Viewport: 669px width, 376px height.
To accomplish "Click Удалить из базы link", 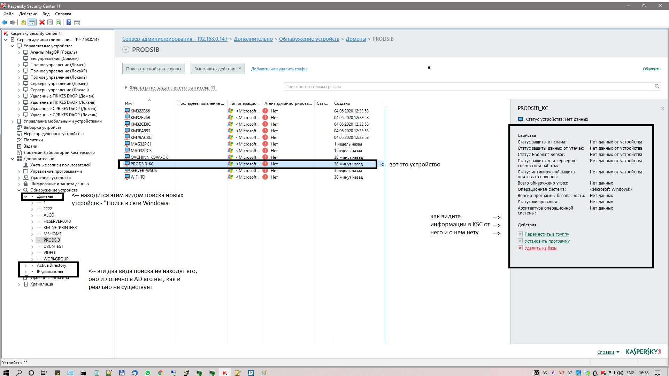I will [x=540, y=248].
